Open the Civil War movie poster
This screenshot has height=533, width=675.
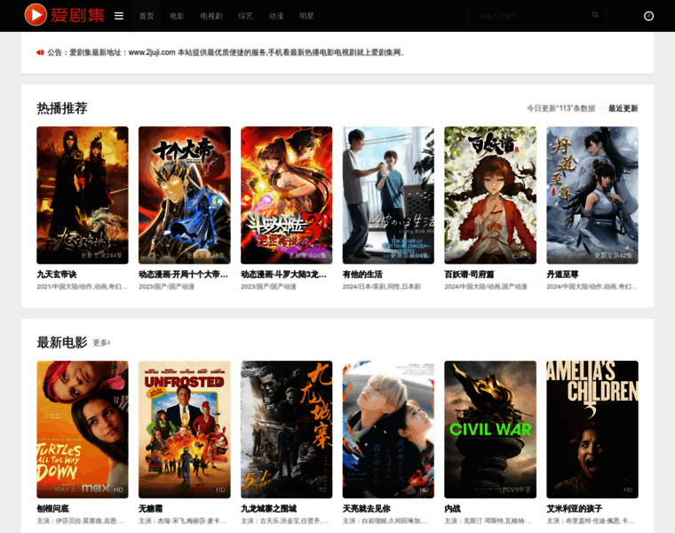(x=490, y=430)
